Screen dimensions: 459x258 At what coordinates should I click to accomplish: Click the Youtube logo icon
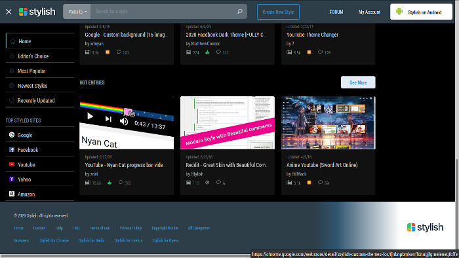pos(12,164)
